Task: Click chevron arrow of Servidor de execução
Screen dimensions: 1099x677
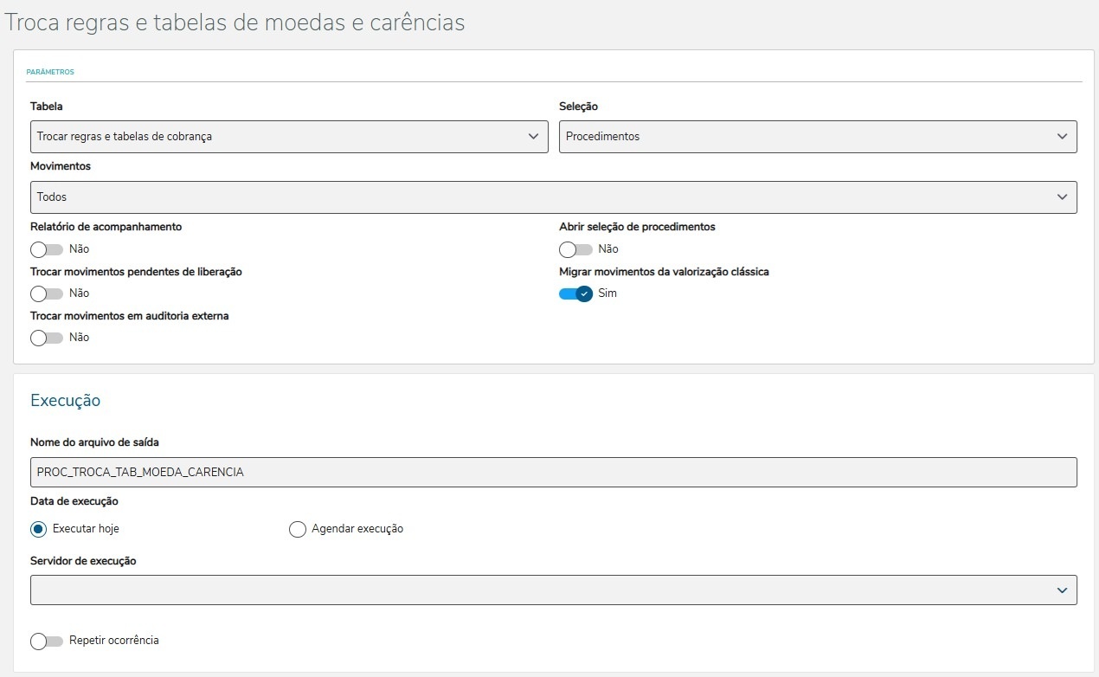Action: (x=1063, y=590)
